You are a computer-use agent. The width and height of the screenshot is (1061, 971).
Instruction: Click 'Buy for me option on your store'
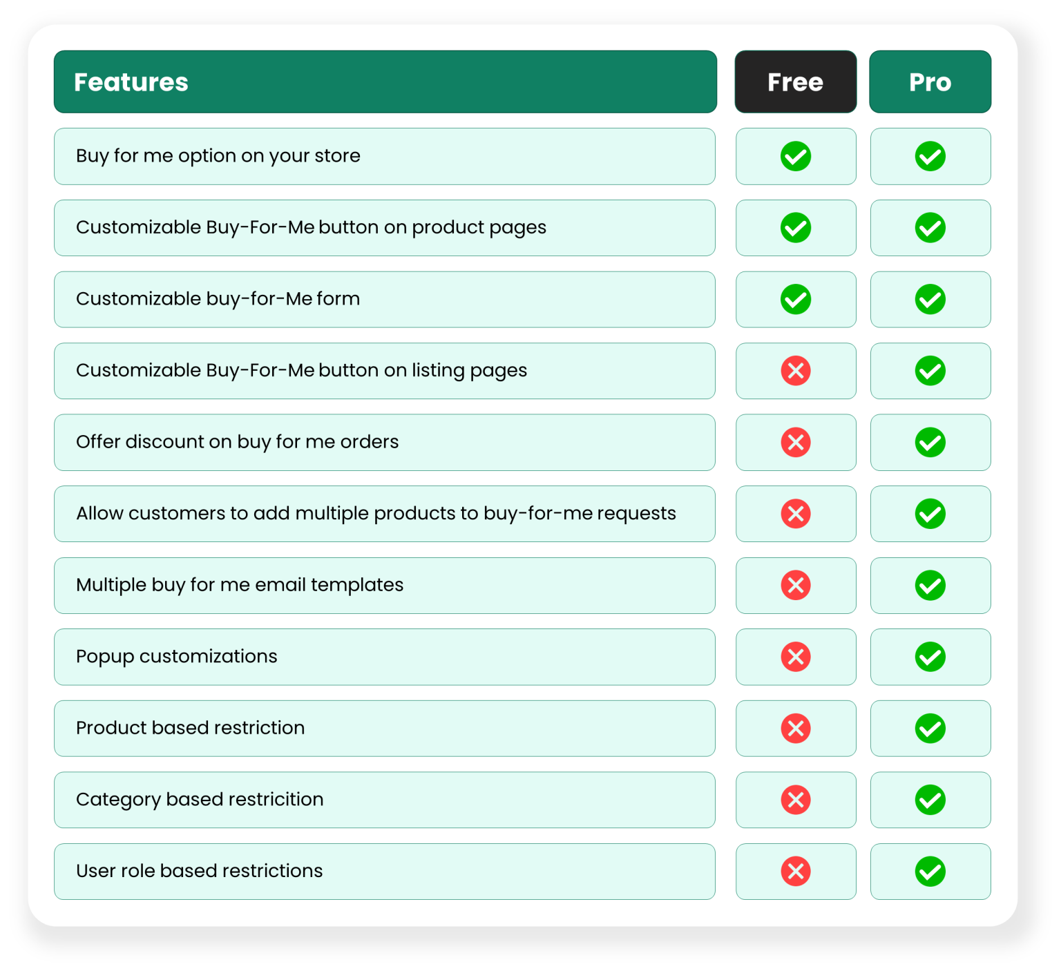pyautogui.click(x=218, y=156)
